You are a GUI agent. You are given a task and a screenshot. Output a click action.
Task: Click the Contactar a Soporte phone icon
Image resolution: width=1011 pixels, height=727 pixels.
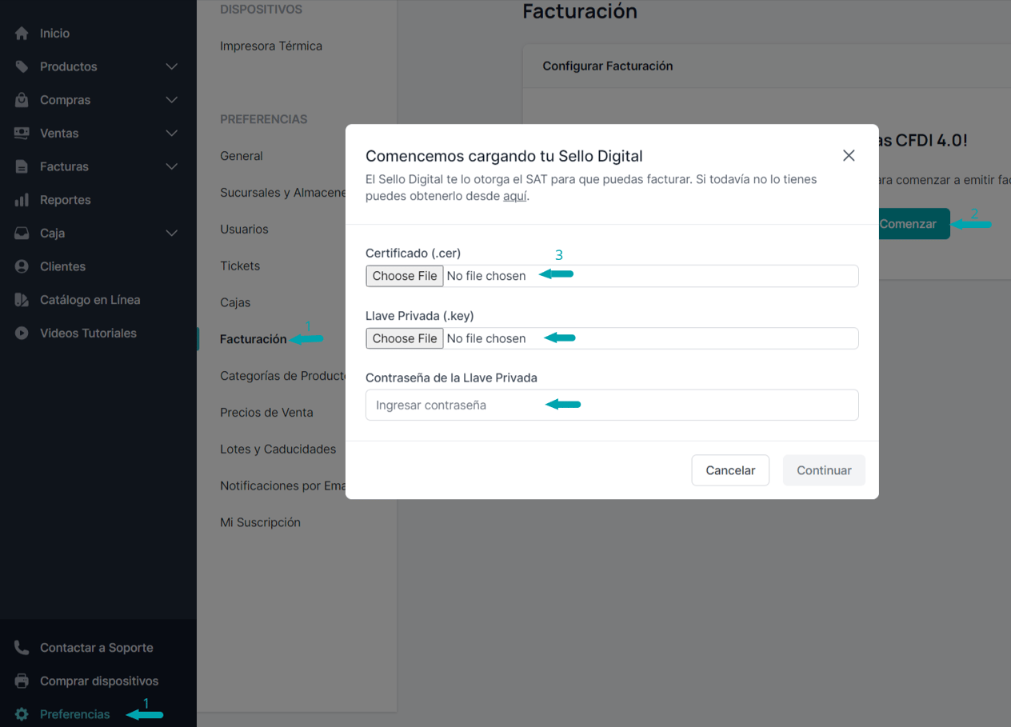point(20,647)
